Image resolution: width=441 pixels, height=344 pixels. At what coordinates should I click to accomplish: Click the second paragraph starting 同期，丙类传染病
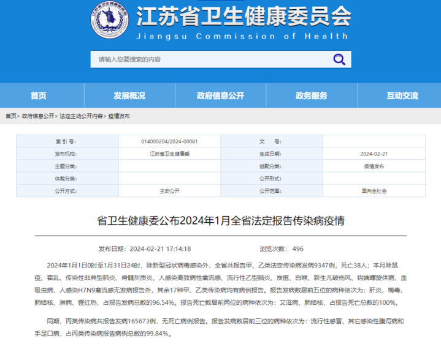pyautogui.click(x=220, y=327)
